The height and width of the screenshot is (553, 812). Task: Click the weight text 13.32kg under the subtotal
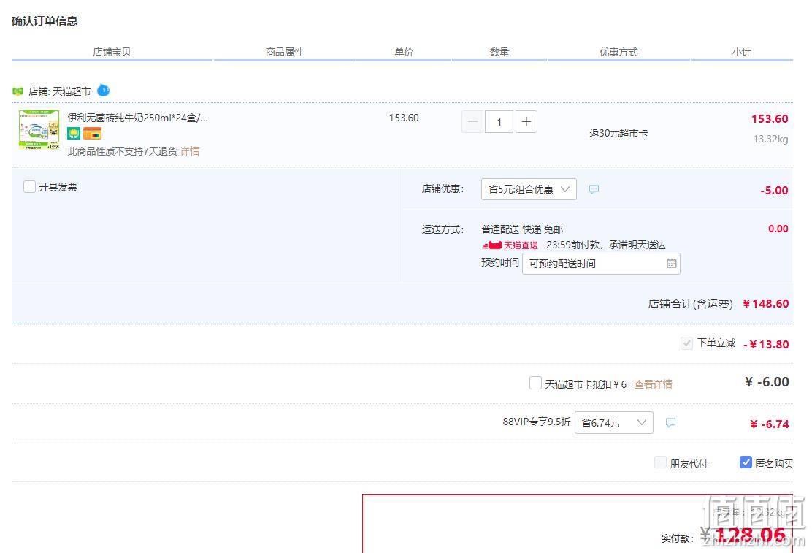[770, 139]
